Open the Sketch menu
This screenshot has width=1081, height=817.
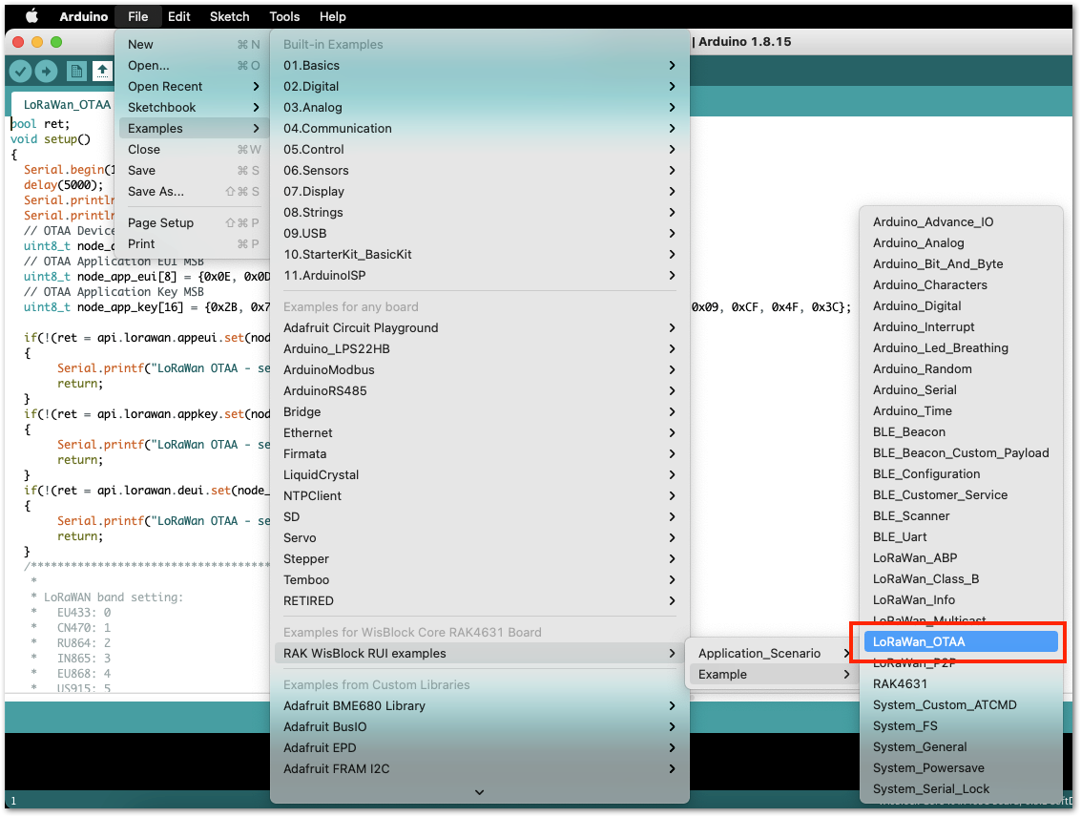230,16
